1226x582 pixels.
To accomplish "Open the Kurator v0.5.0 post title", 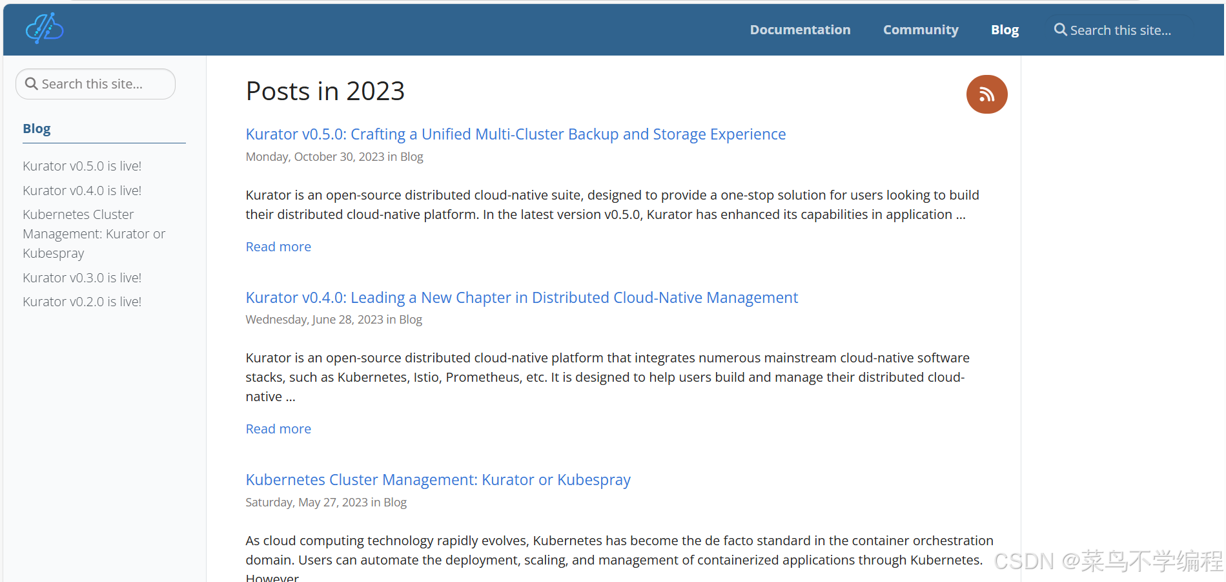I will [x=516, y=134].
